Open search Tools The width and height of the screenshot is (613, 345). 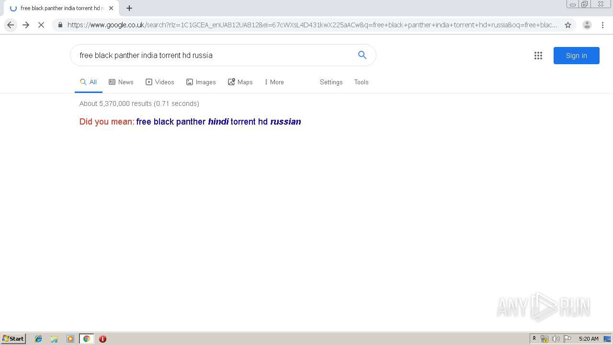coord(361,82)
